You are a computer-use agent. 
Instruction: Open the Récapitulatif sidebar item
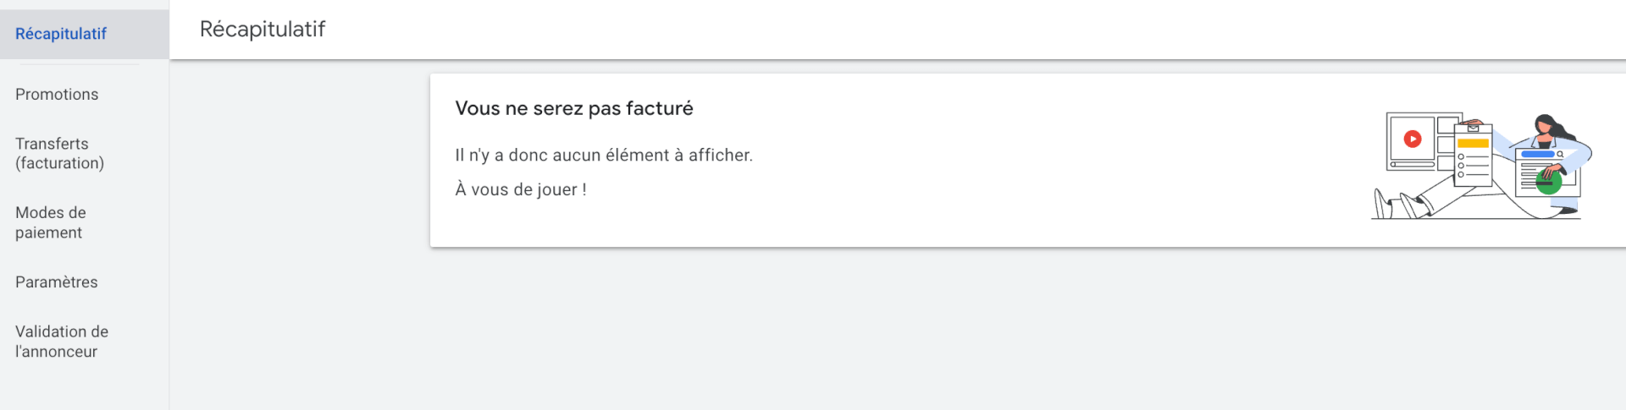tap(61, 34)
